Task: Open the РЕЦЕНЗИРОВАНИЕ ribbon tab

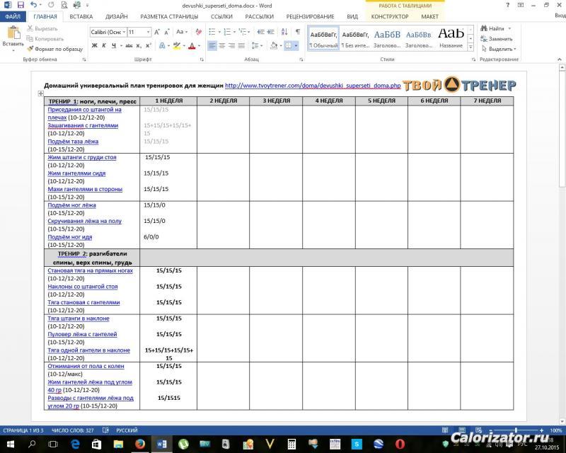Action: coord(310,16)
